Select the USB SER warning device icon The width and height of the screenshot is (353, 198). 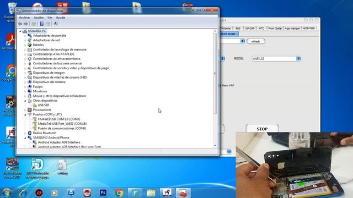35,105
